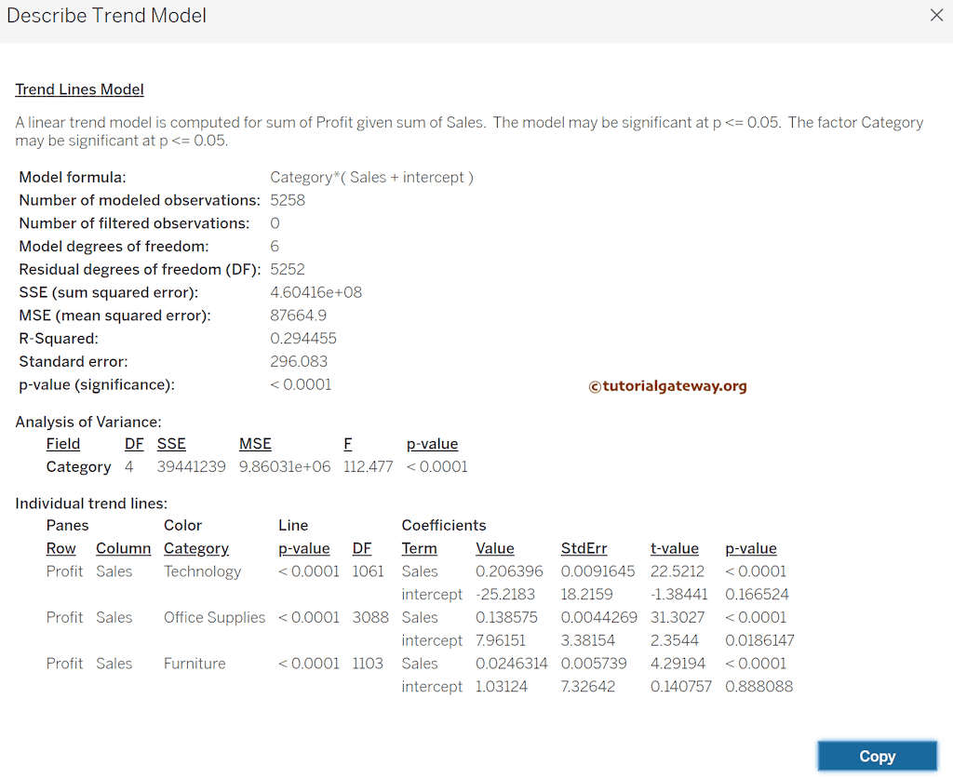Click the Category header under Color
This screenshot has height=779, width=953.
tap(196, 549)
